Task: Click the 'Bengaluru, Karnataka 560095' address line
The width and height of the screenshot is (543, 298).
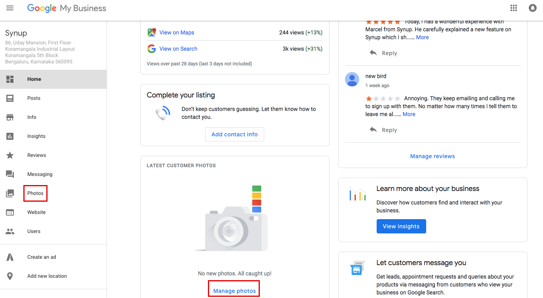Action: (x=39, y=62)
